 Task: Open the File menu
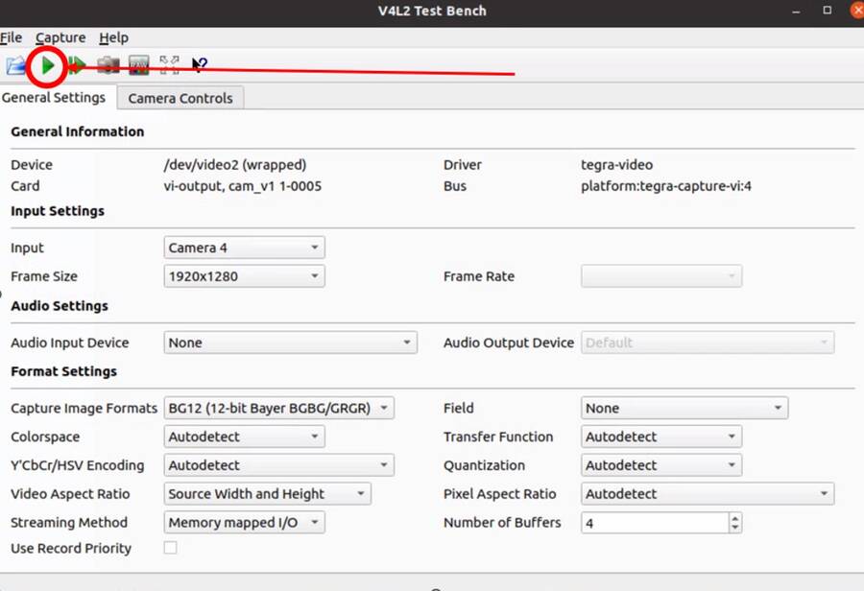(x=12, y=37)
